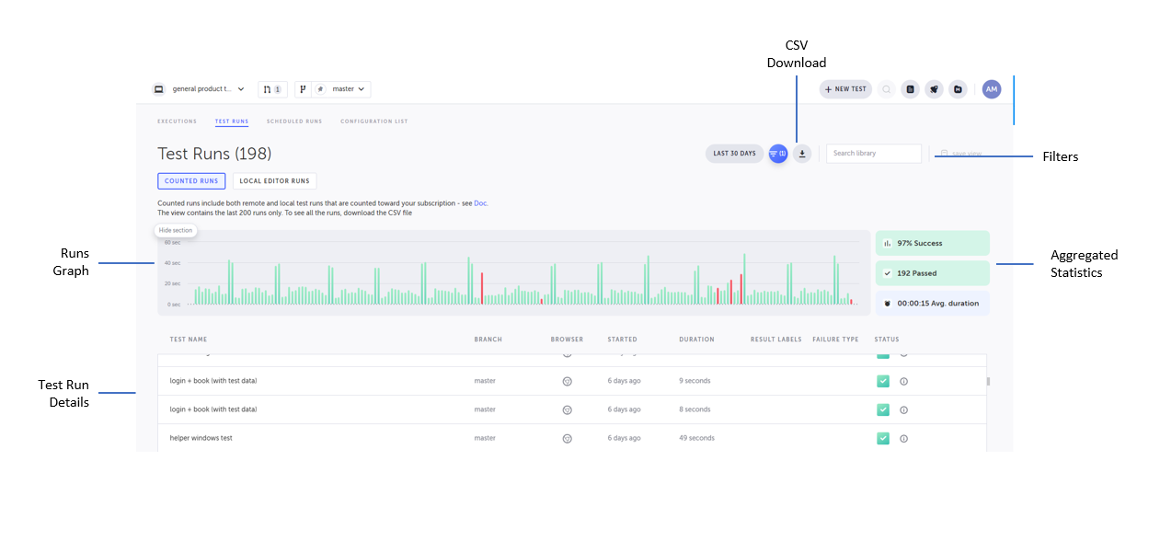The image size is (1160, 553).
Task: Open the folder icon in header
Action: click(x=958, y=89)
